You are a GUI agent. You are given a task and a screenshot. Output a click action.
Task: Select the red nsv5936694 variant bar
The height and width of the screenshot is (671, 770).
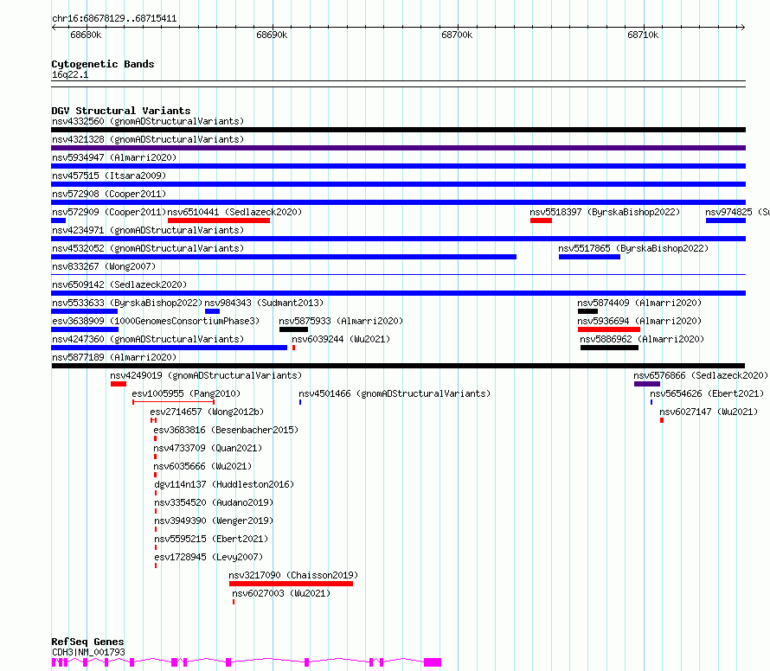(x=609, y=329)
